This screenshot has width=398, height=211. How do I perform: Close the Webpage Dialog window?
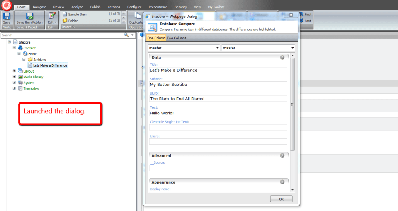pos(291,15)
